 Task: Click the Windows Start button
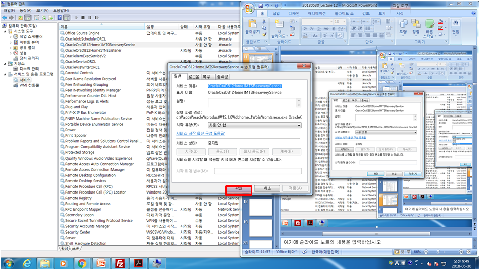[x=8, y=263]
